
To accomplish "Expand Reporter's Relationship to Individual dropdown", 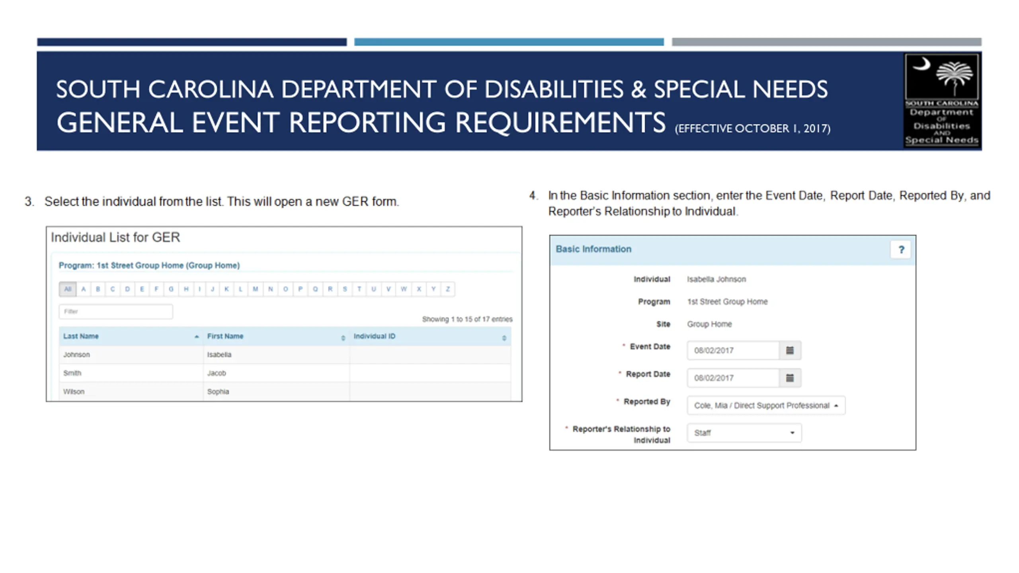I will 744,433.
